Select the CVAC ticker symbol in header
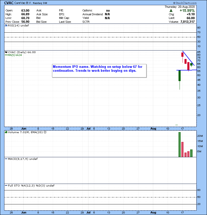This screenshot has height=215, width=207. [9, 3]
